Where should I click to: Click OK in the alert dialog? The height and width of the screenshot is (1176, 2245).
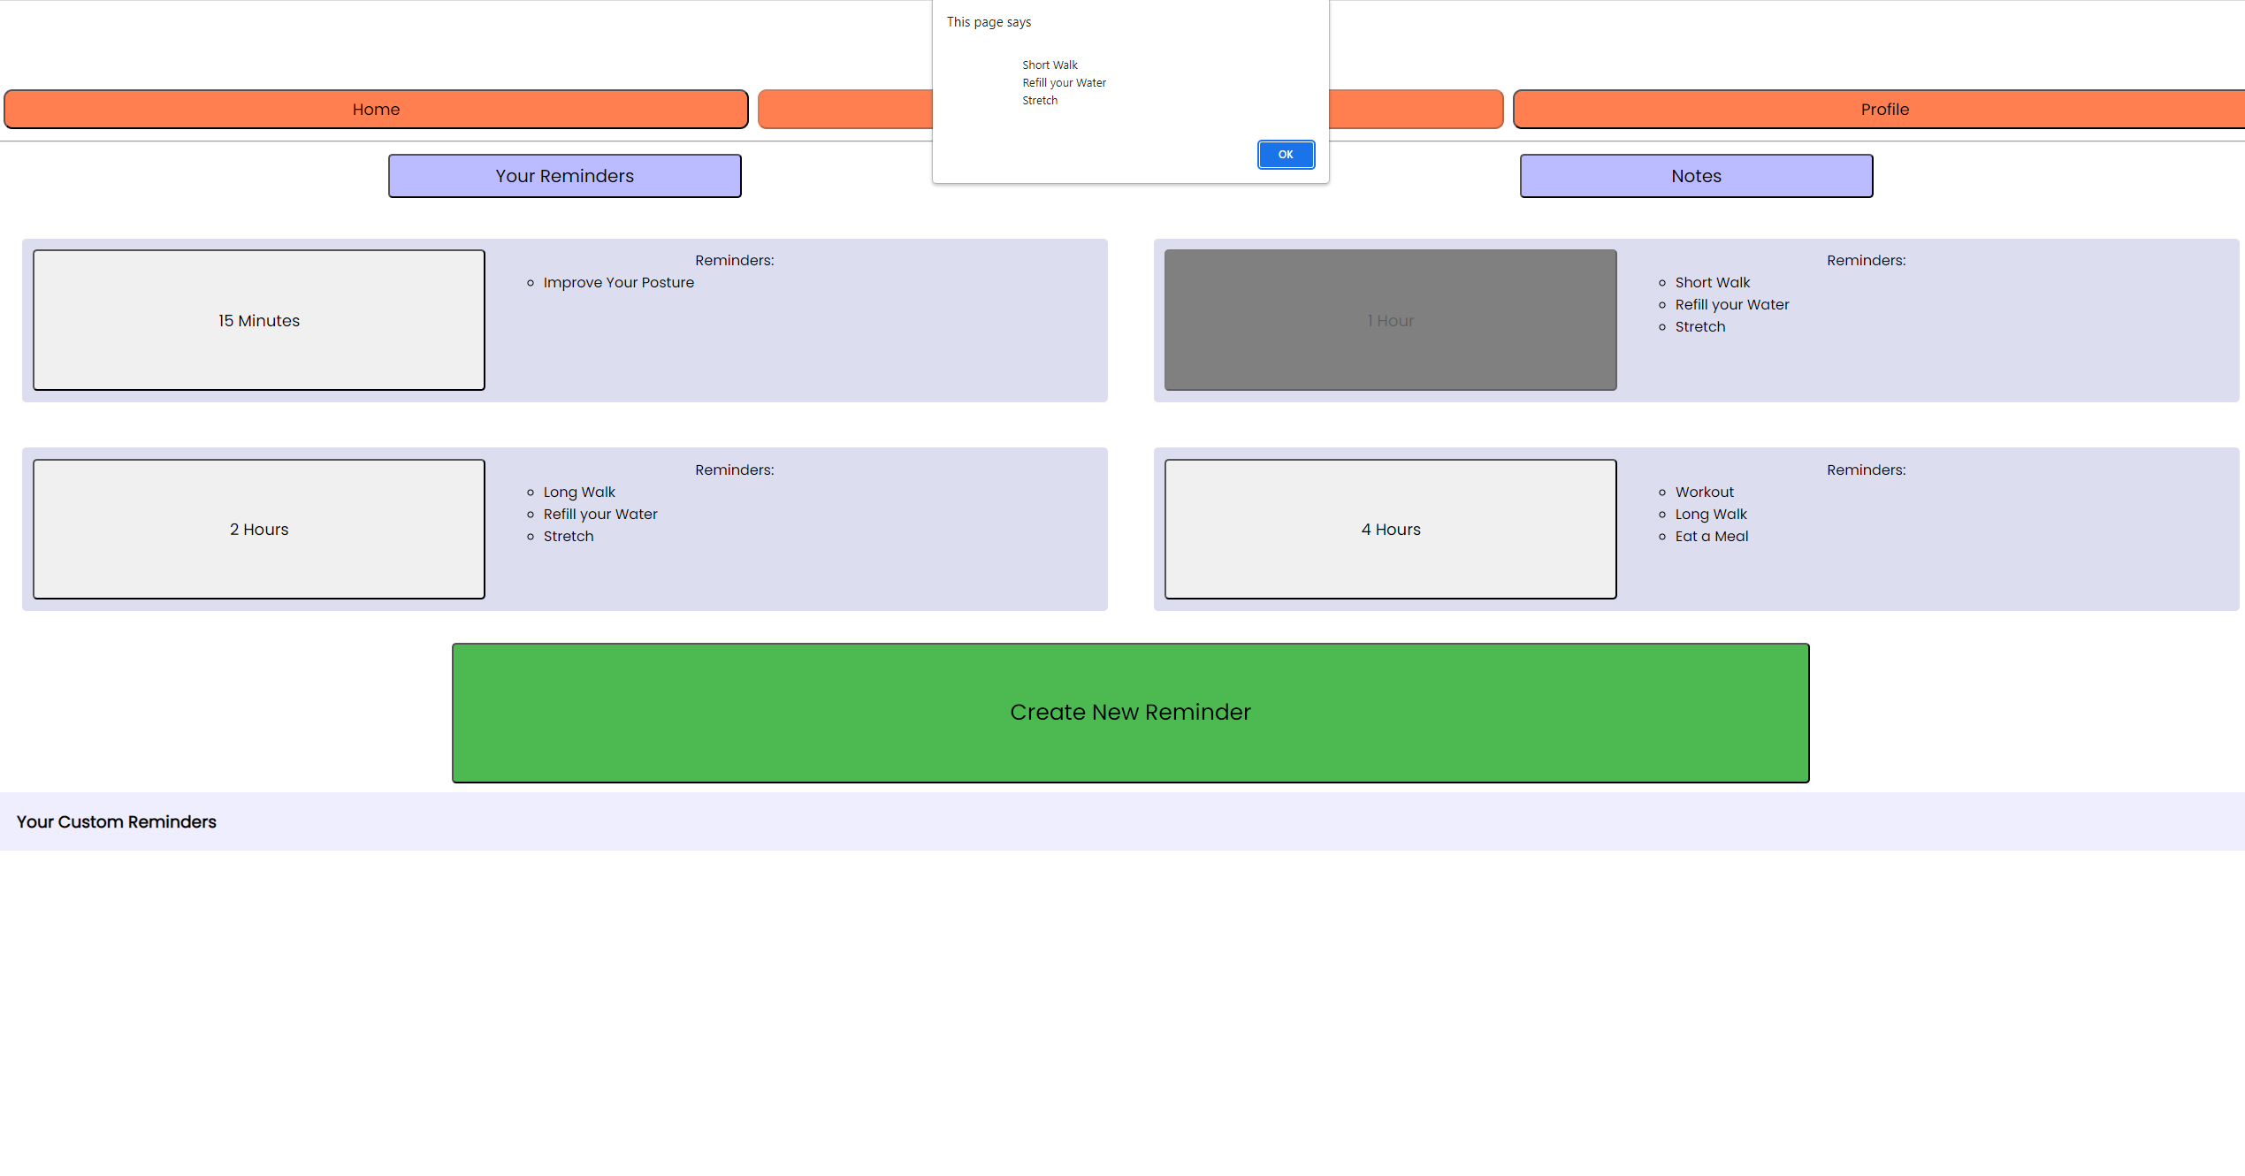click(1285, 155)
